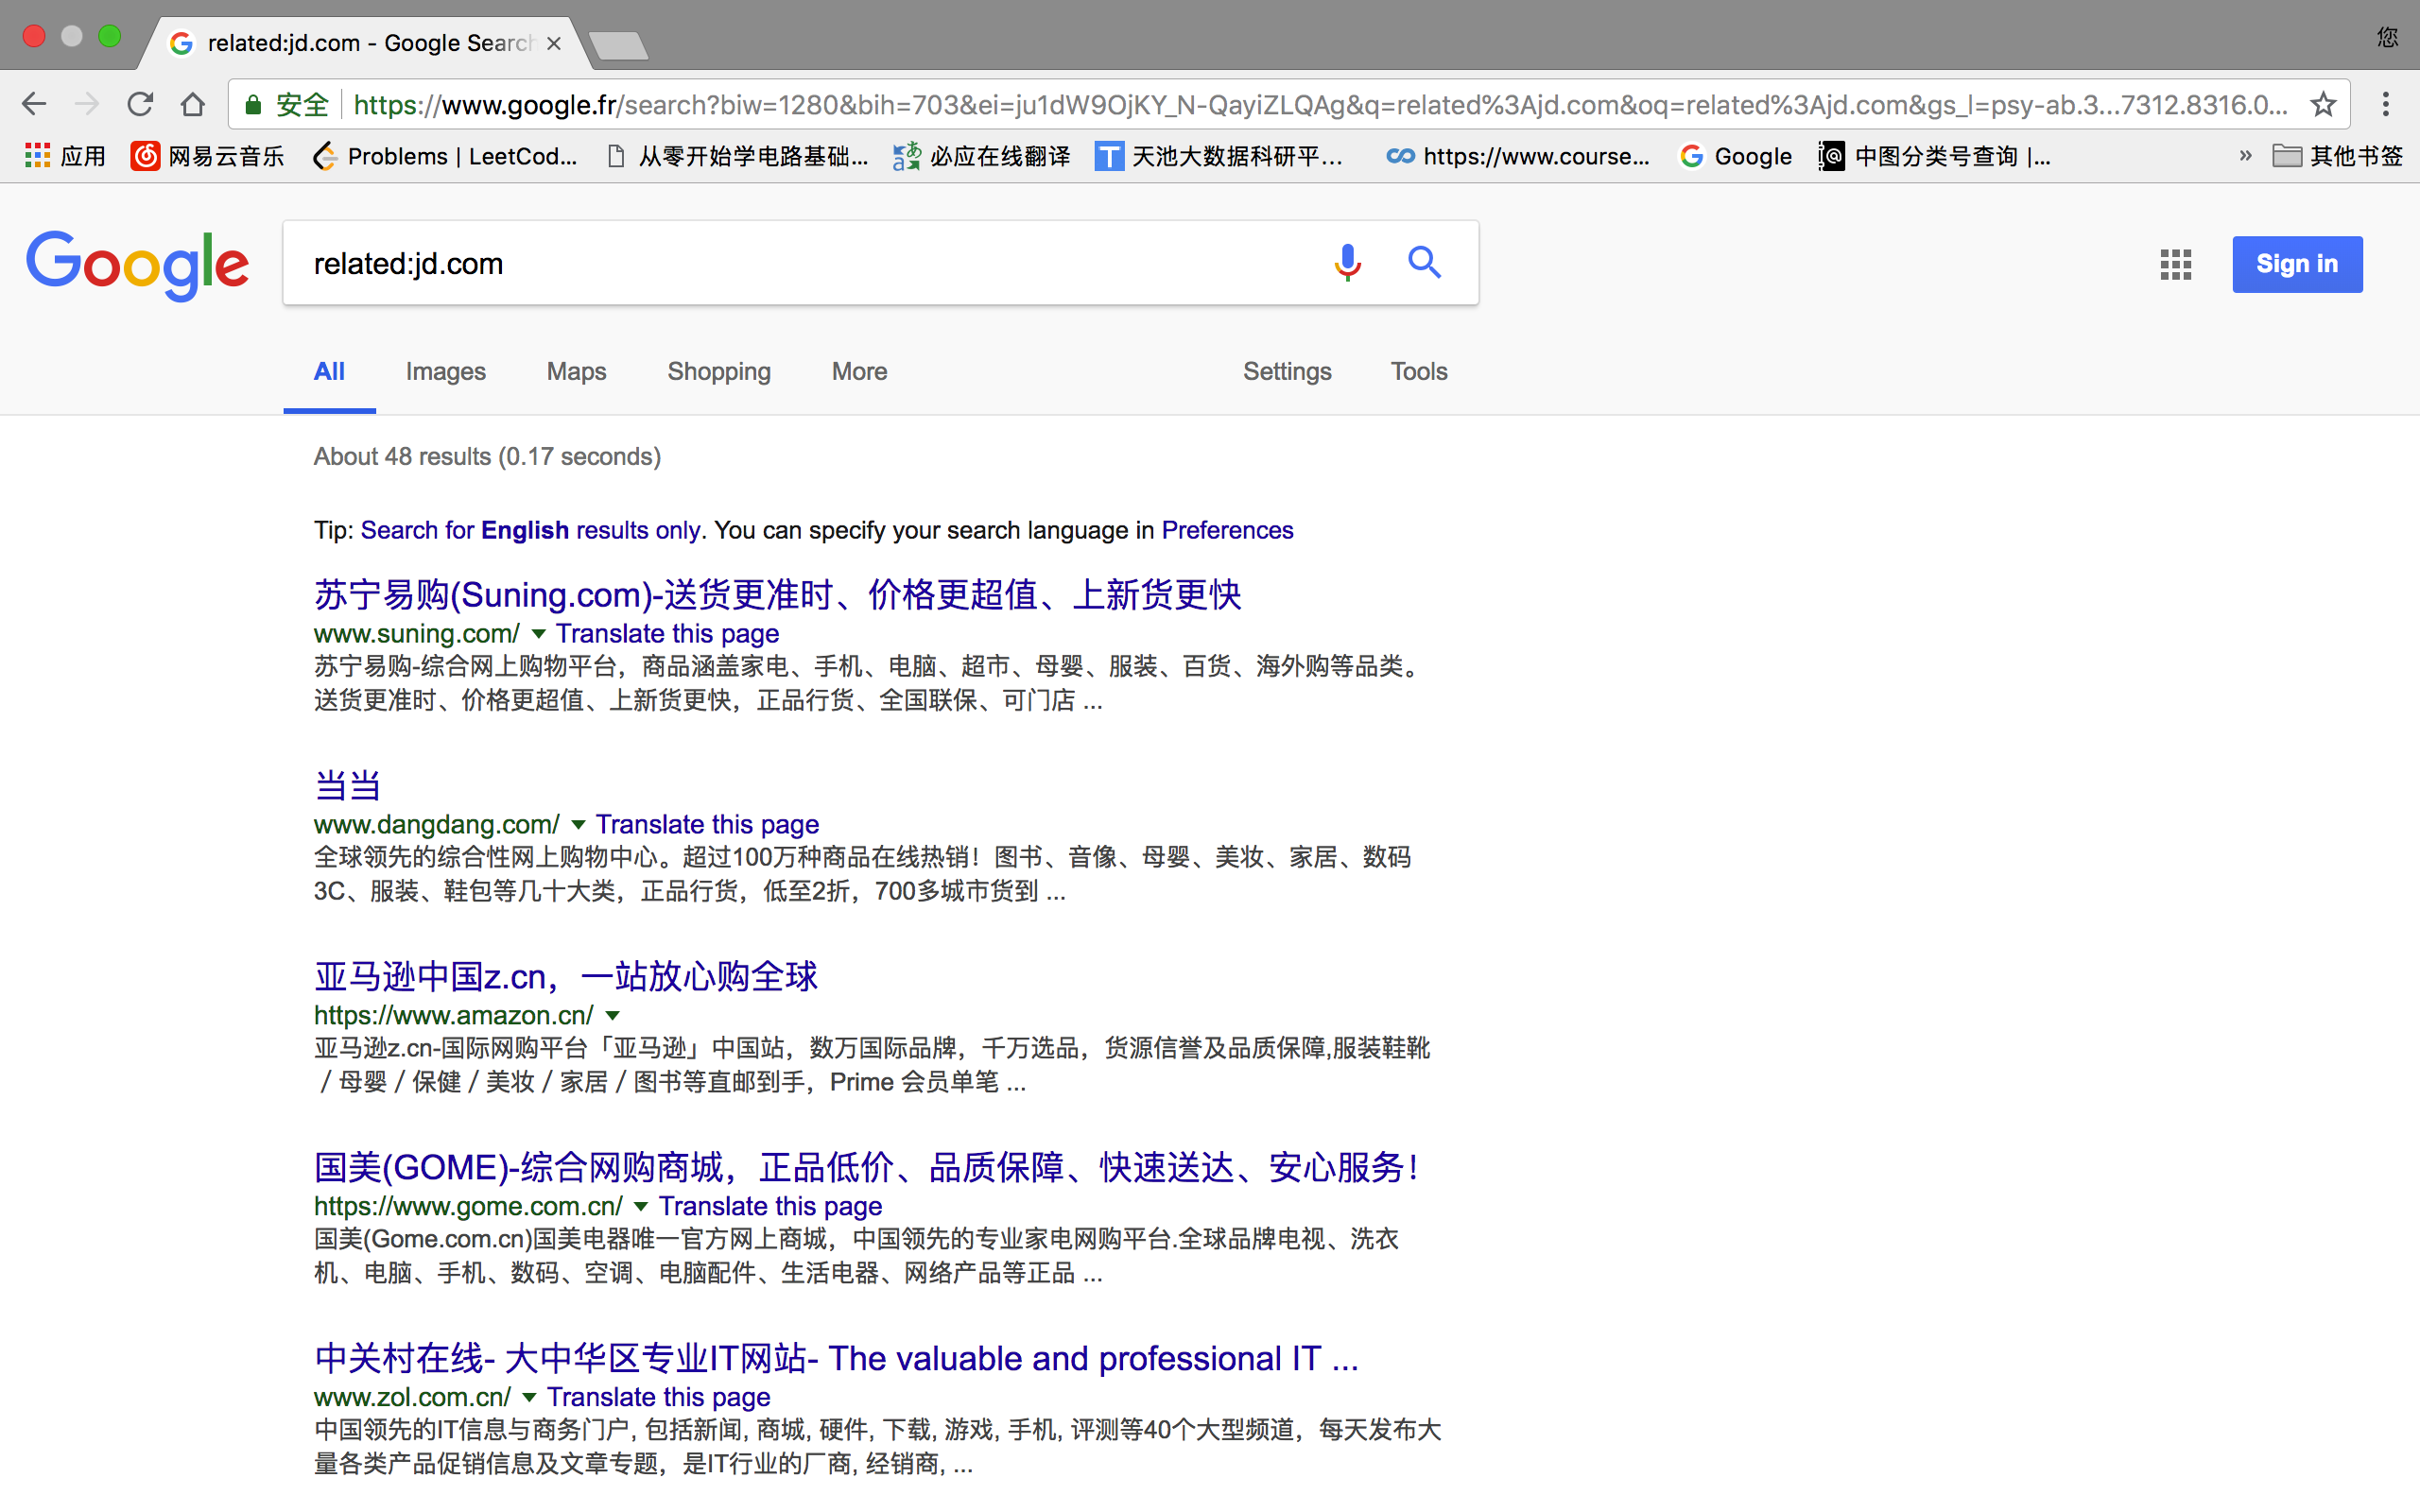Translate the gome.com.cn result page
The height and width of the screenshot is (1512, 2420).
pyautogui.click(x=770, y=1207)
